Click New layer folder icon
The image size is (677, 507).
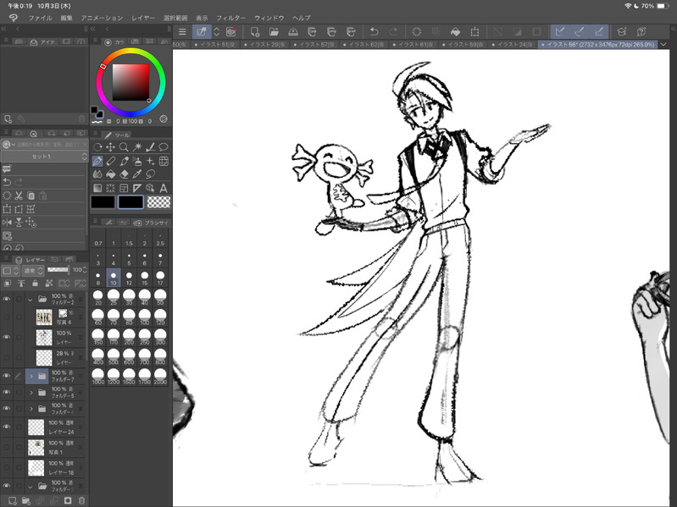coord(26,500)
